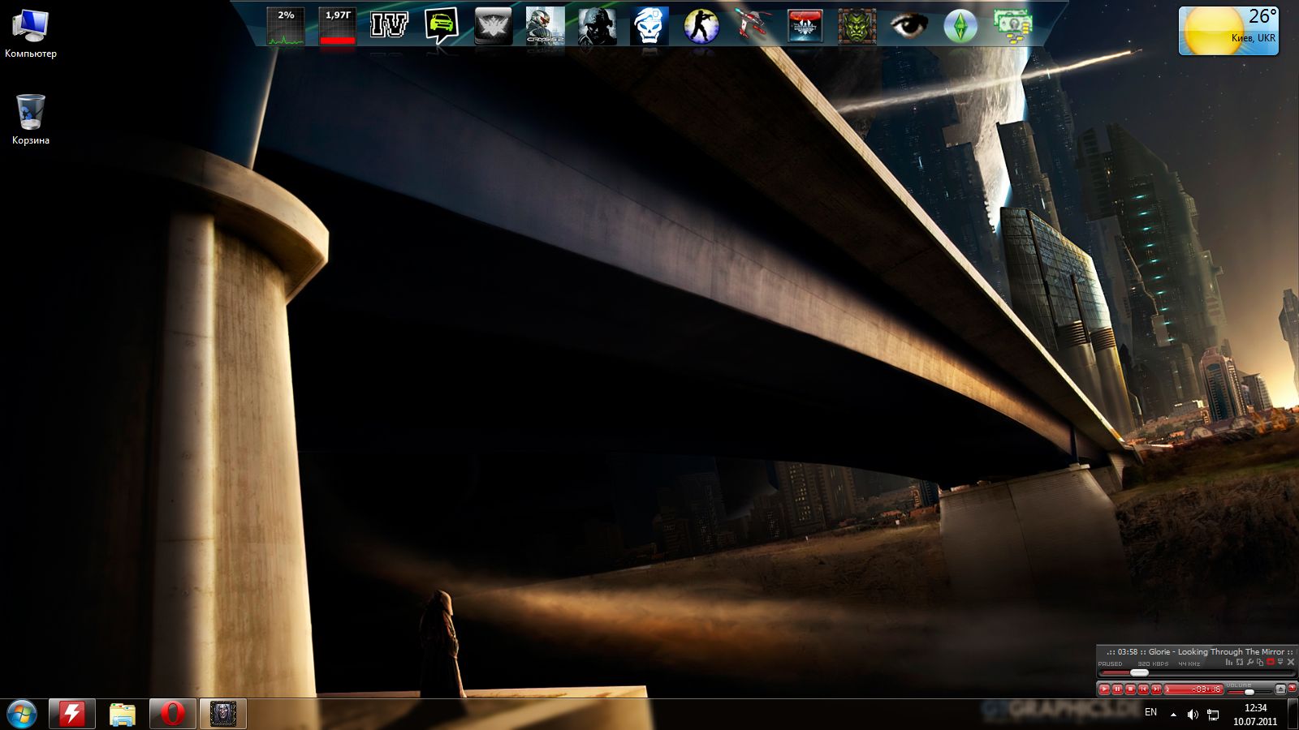Open the money stack icon in the dock

1012,26
